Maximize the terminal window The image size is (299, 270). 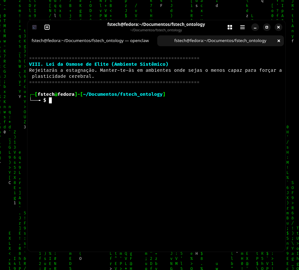pos(266,27)
